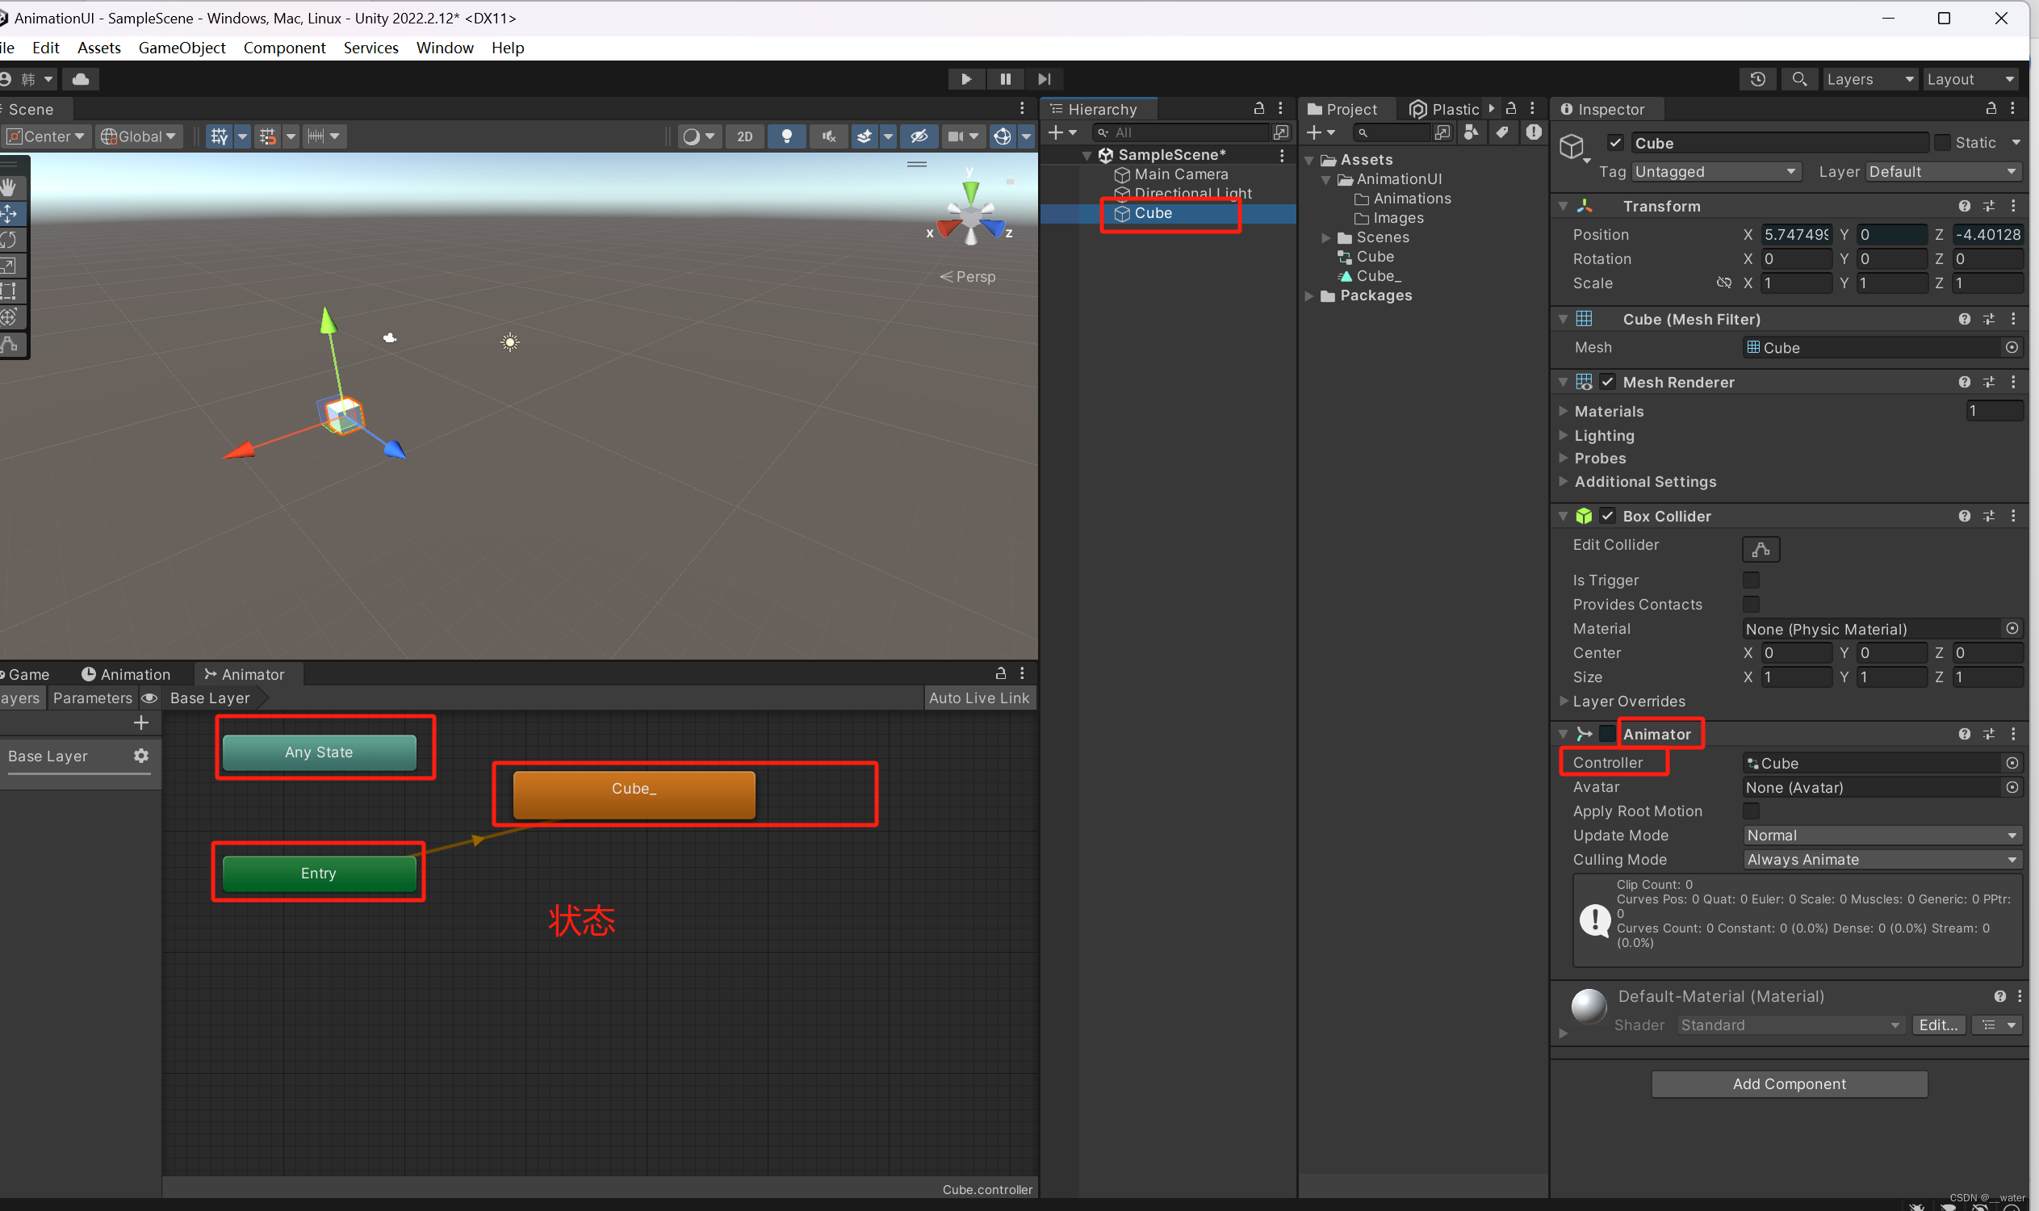Open the Tag Untagged dropdown
Image resolution: width=2039 pixels, height=1211 pixels.
click(1715, 171)
